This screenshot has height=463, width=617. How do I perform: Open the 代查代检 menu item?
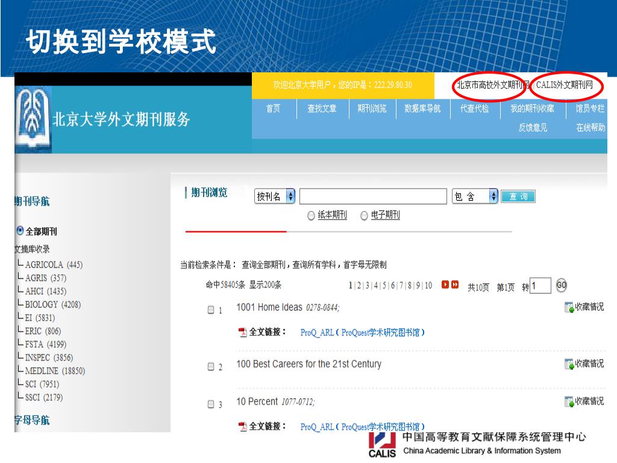475,109
